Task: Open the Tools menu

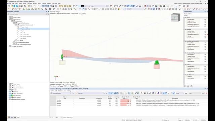Action: coord(39,4)
